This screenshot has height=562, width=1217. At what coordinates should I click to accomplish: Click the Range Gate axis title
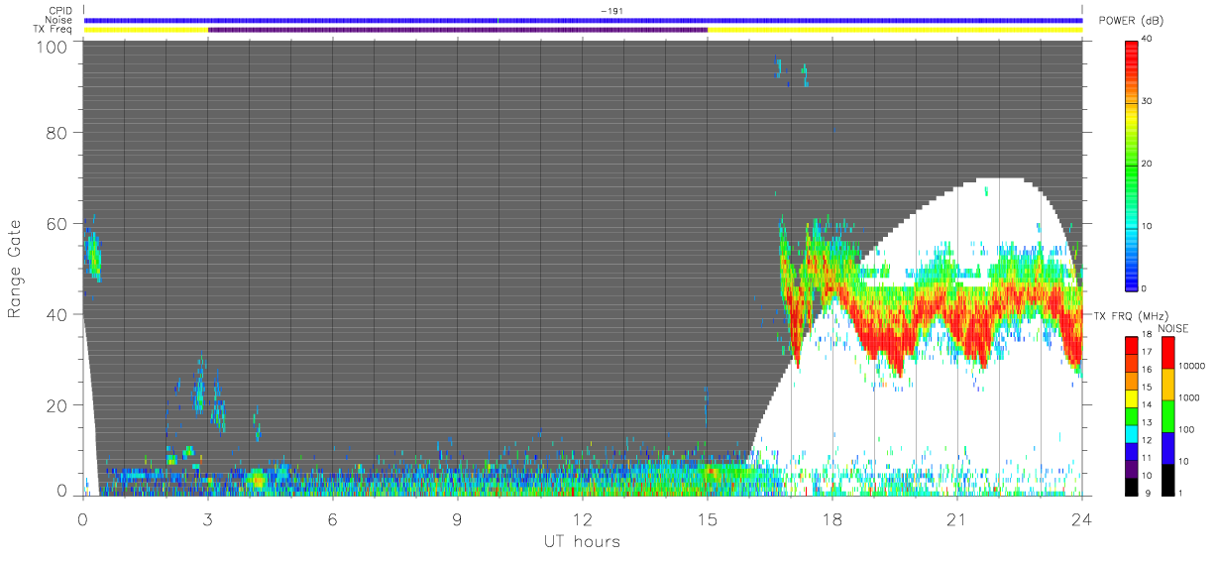pos(16,269)
